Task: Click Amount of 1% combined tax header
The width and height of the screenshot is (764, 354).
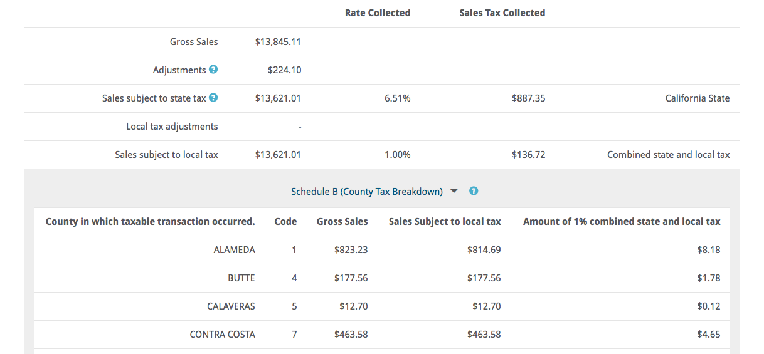Action: (x=622, y=222)
